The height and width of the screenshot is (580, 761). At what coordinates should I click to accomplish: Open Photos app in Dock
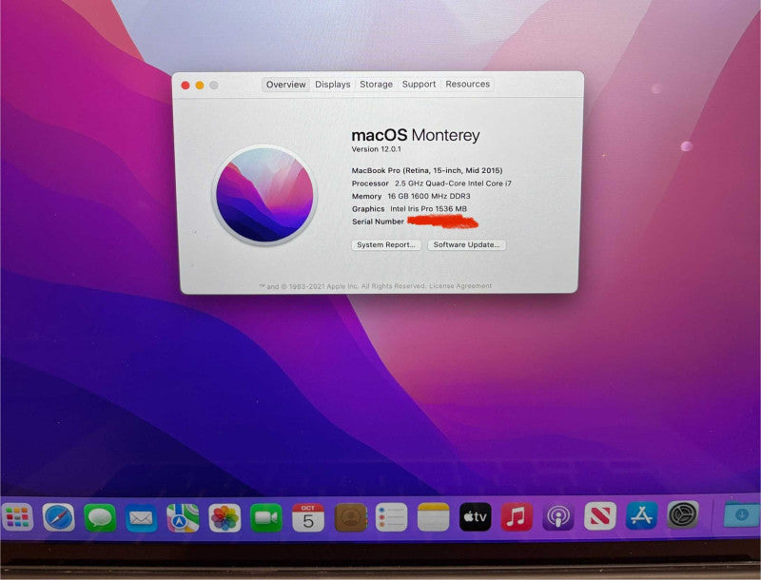coord(224,518)
